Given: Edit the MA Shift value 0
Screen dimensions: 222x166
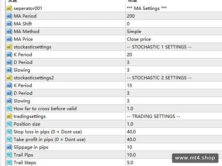Looking at the screenshot, I should point(174,24).
